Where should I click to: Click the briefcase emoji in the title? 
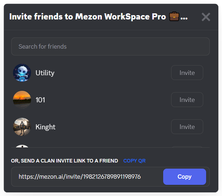174,17
